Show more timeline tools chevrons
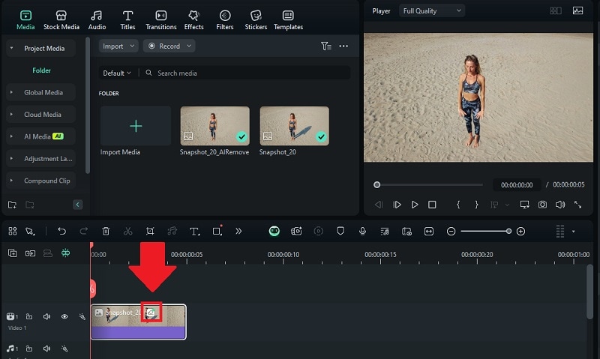Image resolution: width=600 pixels, height=359 pixels. click(238, 231)
